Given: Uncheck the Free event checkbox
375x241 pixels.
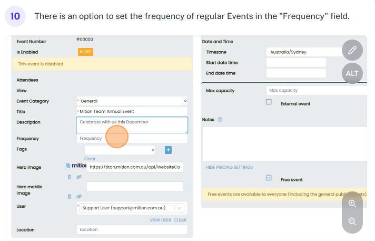Looking at the screenshot, I should tap(269, 178).
